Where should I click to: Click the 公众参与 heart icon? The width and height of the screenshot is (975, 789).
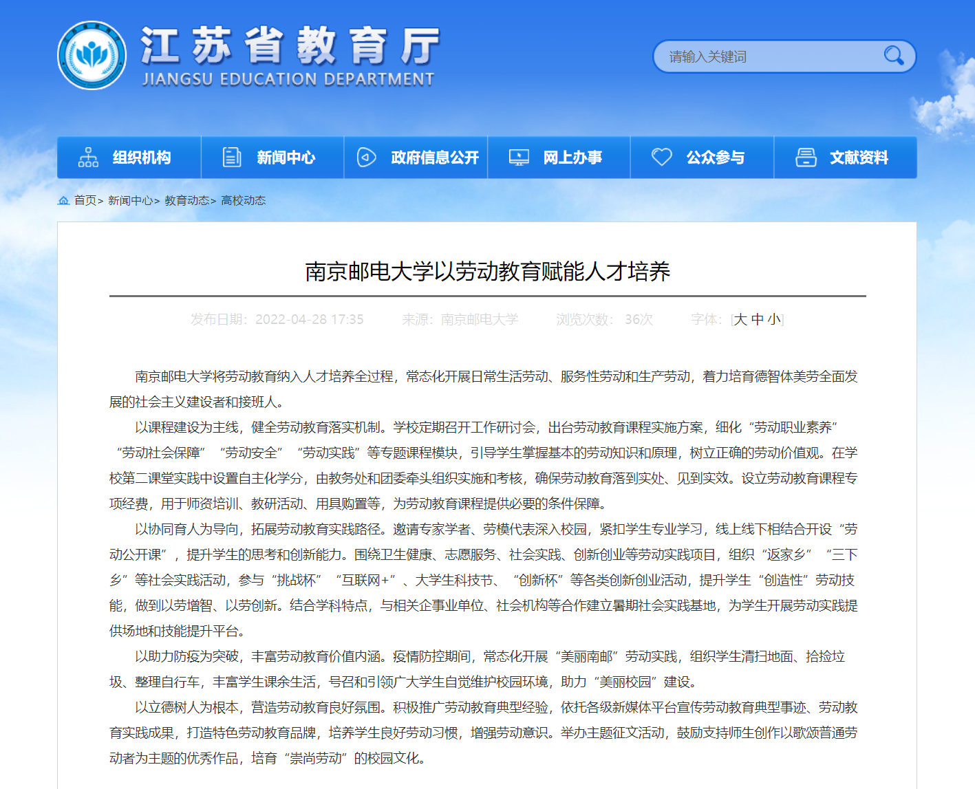click(x=661, y=158)
